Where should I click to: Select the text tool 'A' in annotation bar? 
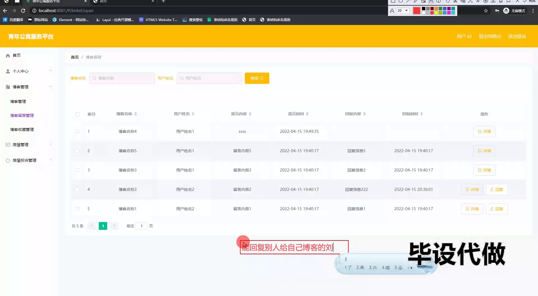pos(431,1)
